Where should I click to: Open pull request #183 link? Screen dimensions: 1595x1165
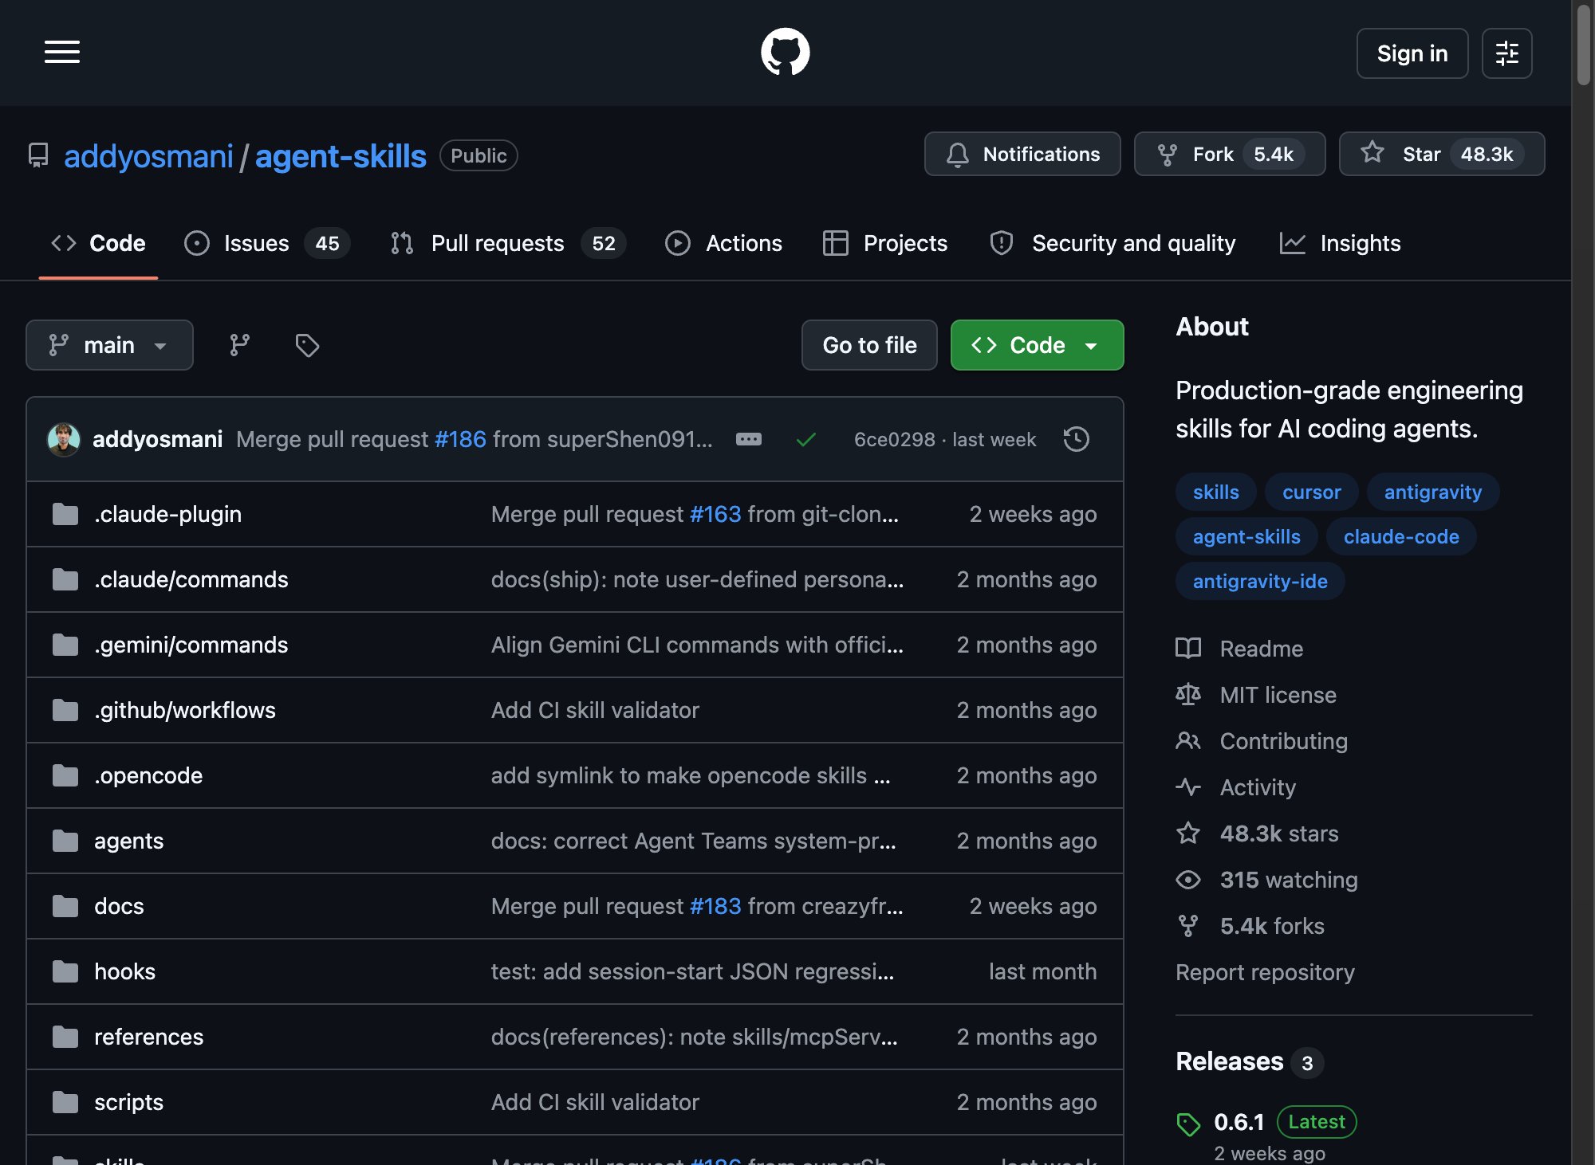click(715, 906)
